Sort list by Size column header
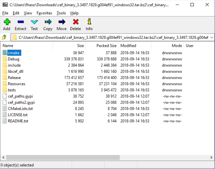Screen dimensions: 215x169 80,46
